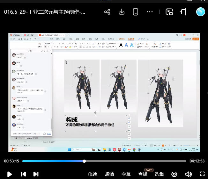The width and height of the screenshot is (208, 179).
Task: Click the video title text
Action: (x=45, y=12)
